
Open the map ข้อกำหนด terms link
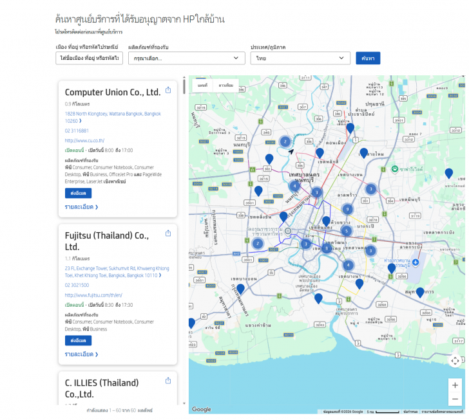pyautogui.click(x=410, y=412)
